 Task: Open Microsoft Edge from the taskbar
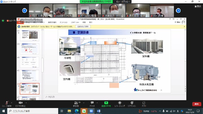(77, 111)
